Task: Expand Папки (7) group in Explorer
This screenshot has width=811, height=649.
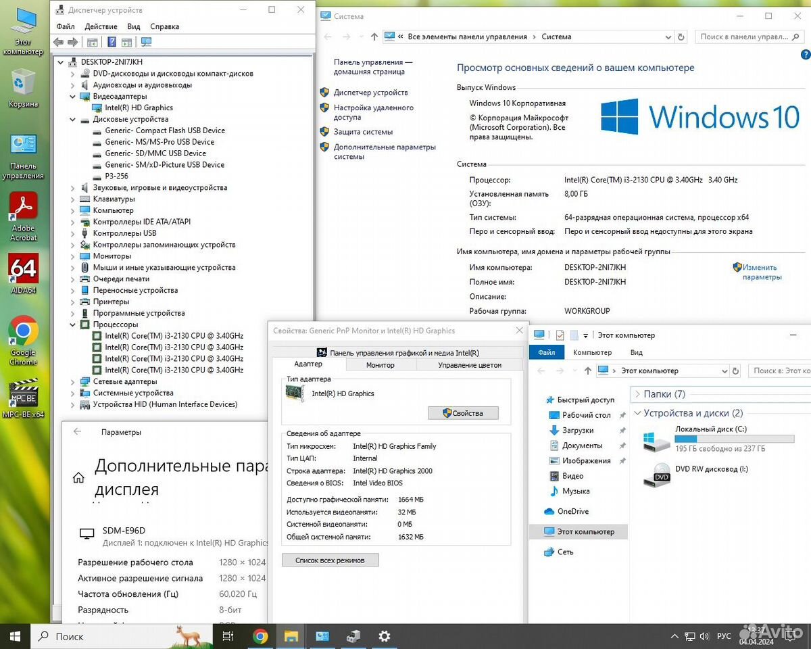Action: click(x=637, y=394)
